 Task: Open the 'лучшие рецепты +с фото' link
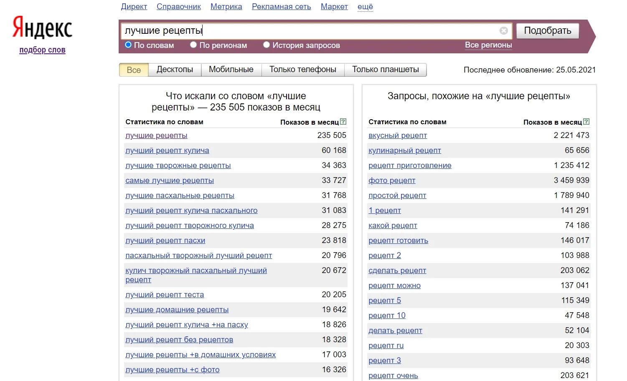pyautogui.click(x=173, y=370)
